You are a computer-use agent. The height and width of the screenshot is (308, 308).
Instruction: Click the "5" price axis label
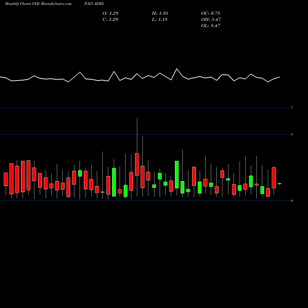(x=292, y=134)
